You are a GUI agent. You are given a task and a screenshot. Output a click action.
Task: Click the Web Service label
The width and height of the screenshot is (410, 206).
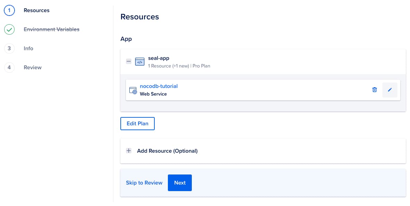pyautogui.click(x=153, y=94)
